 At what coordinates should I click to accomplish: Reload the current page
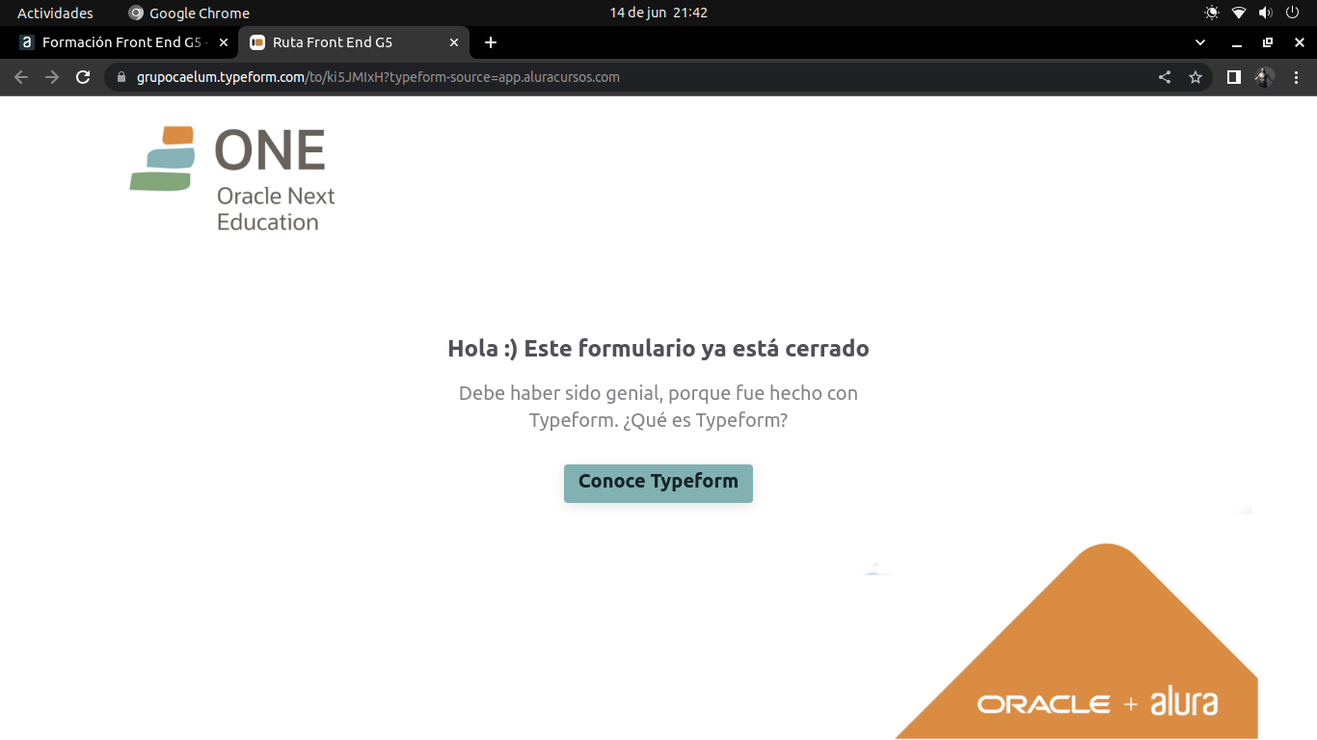[x=83, y=77]
